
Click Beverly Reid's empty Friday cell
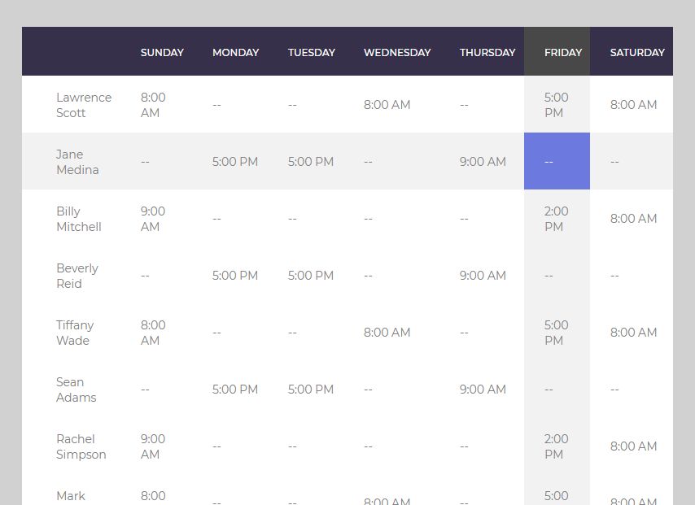click(x=557, y=275)
